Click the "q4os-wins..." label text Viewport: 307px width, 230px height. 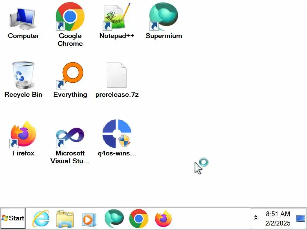117,153
